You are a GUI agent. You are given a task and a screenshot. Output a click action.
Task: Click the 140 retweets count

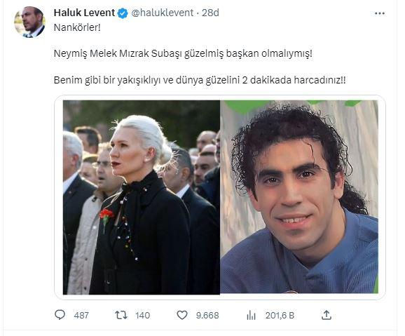(142, 316)
